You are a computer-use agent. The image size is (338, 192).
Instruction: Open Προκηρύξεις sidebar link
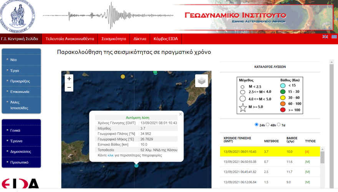(21, 81)
